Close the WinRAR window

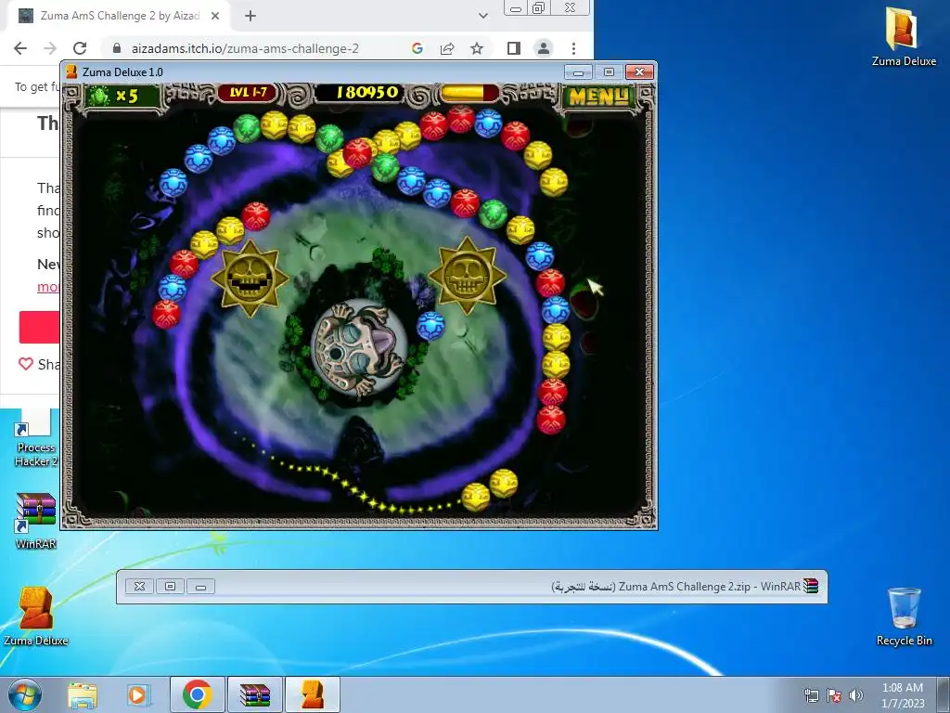point(139,587)
